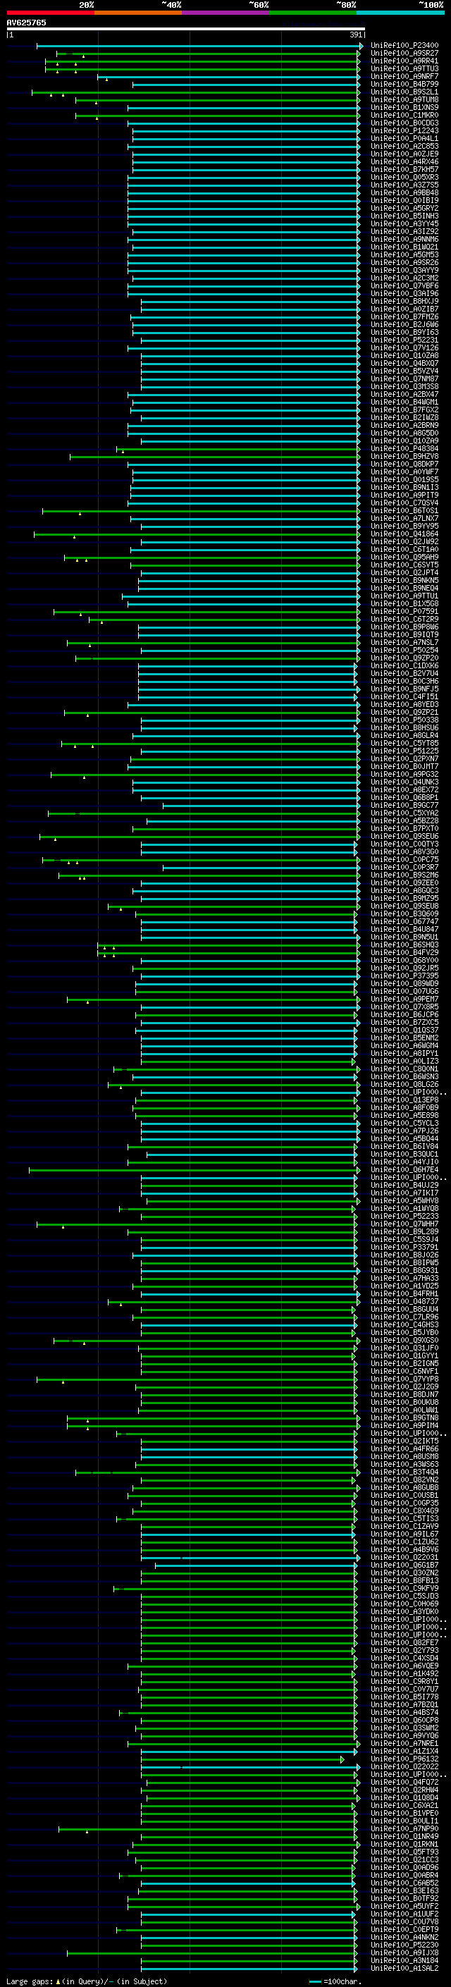Select subject label UniRef100_P0A4L1

[x=404, y=139]
